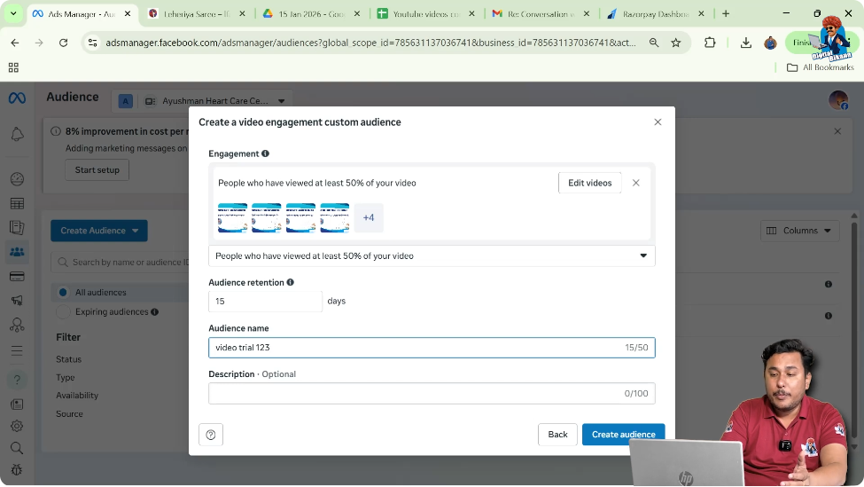864x487 pixels.
Task: Select the All audiences radio option
Action: [x=63, y=293]
